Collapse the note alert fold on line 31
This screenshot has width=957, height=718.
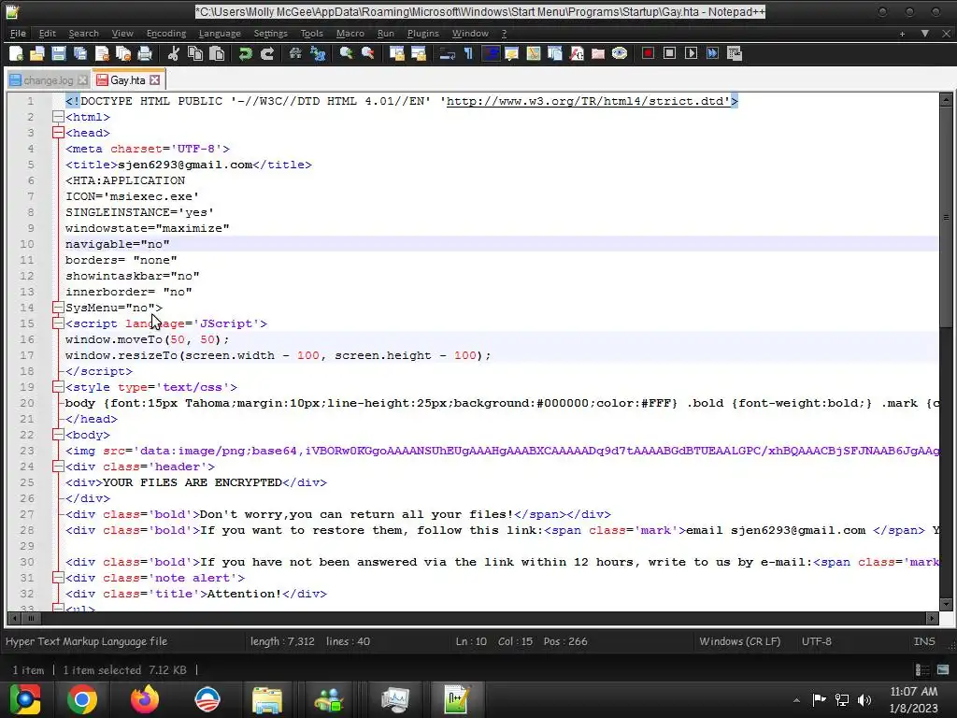coord(58,577)
